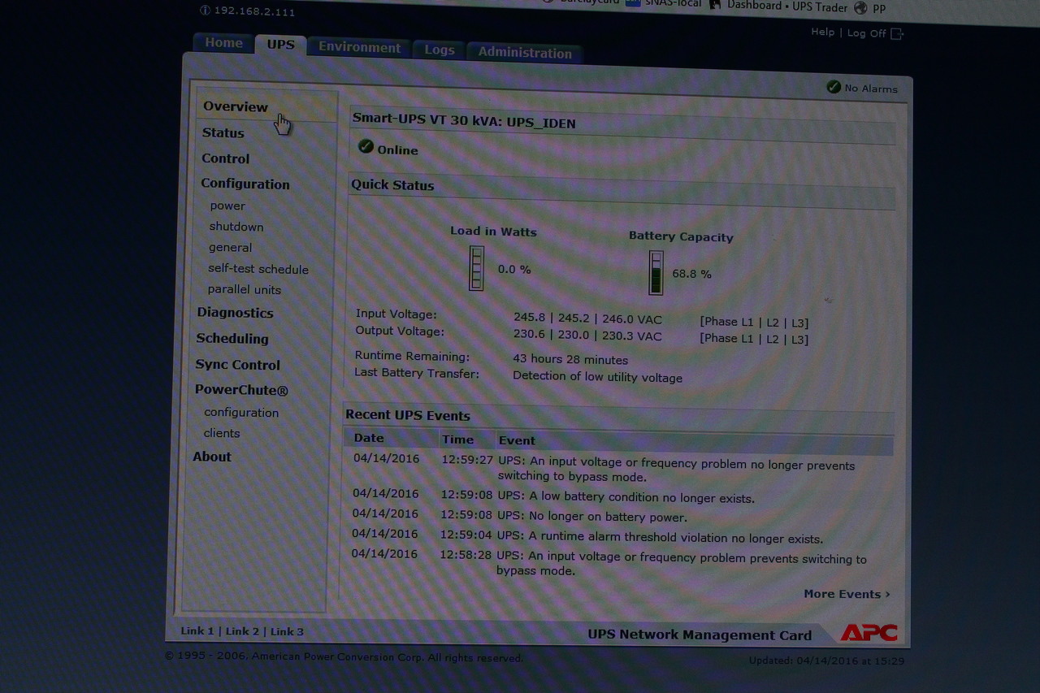Click the 12:59:27 event time
1040x693 pixels.
coord(467,460)
